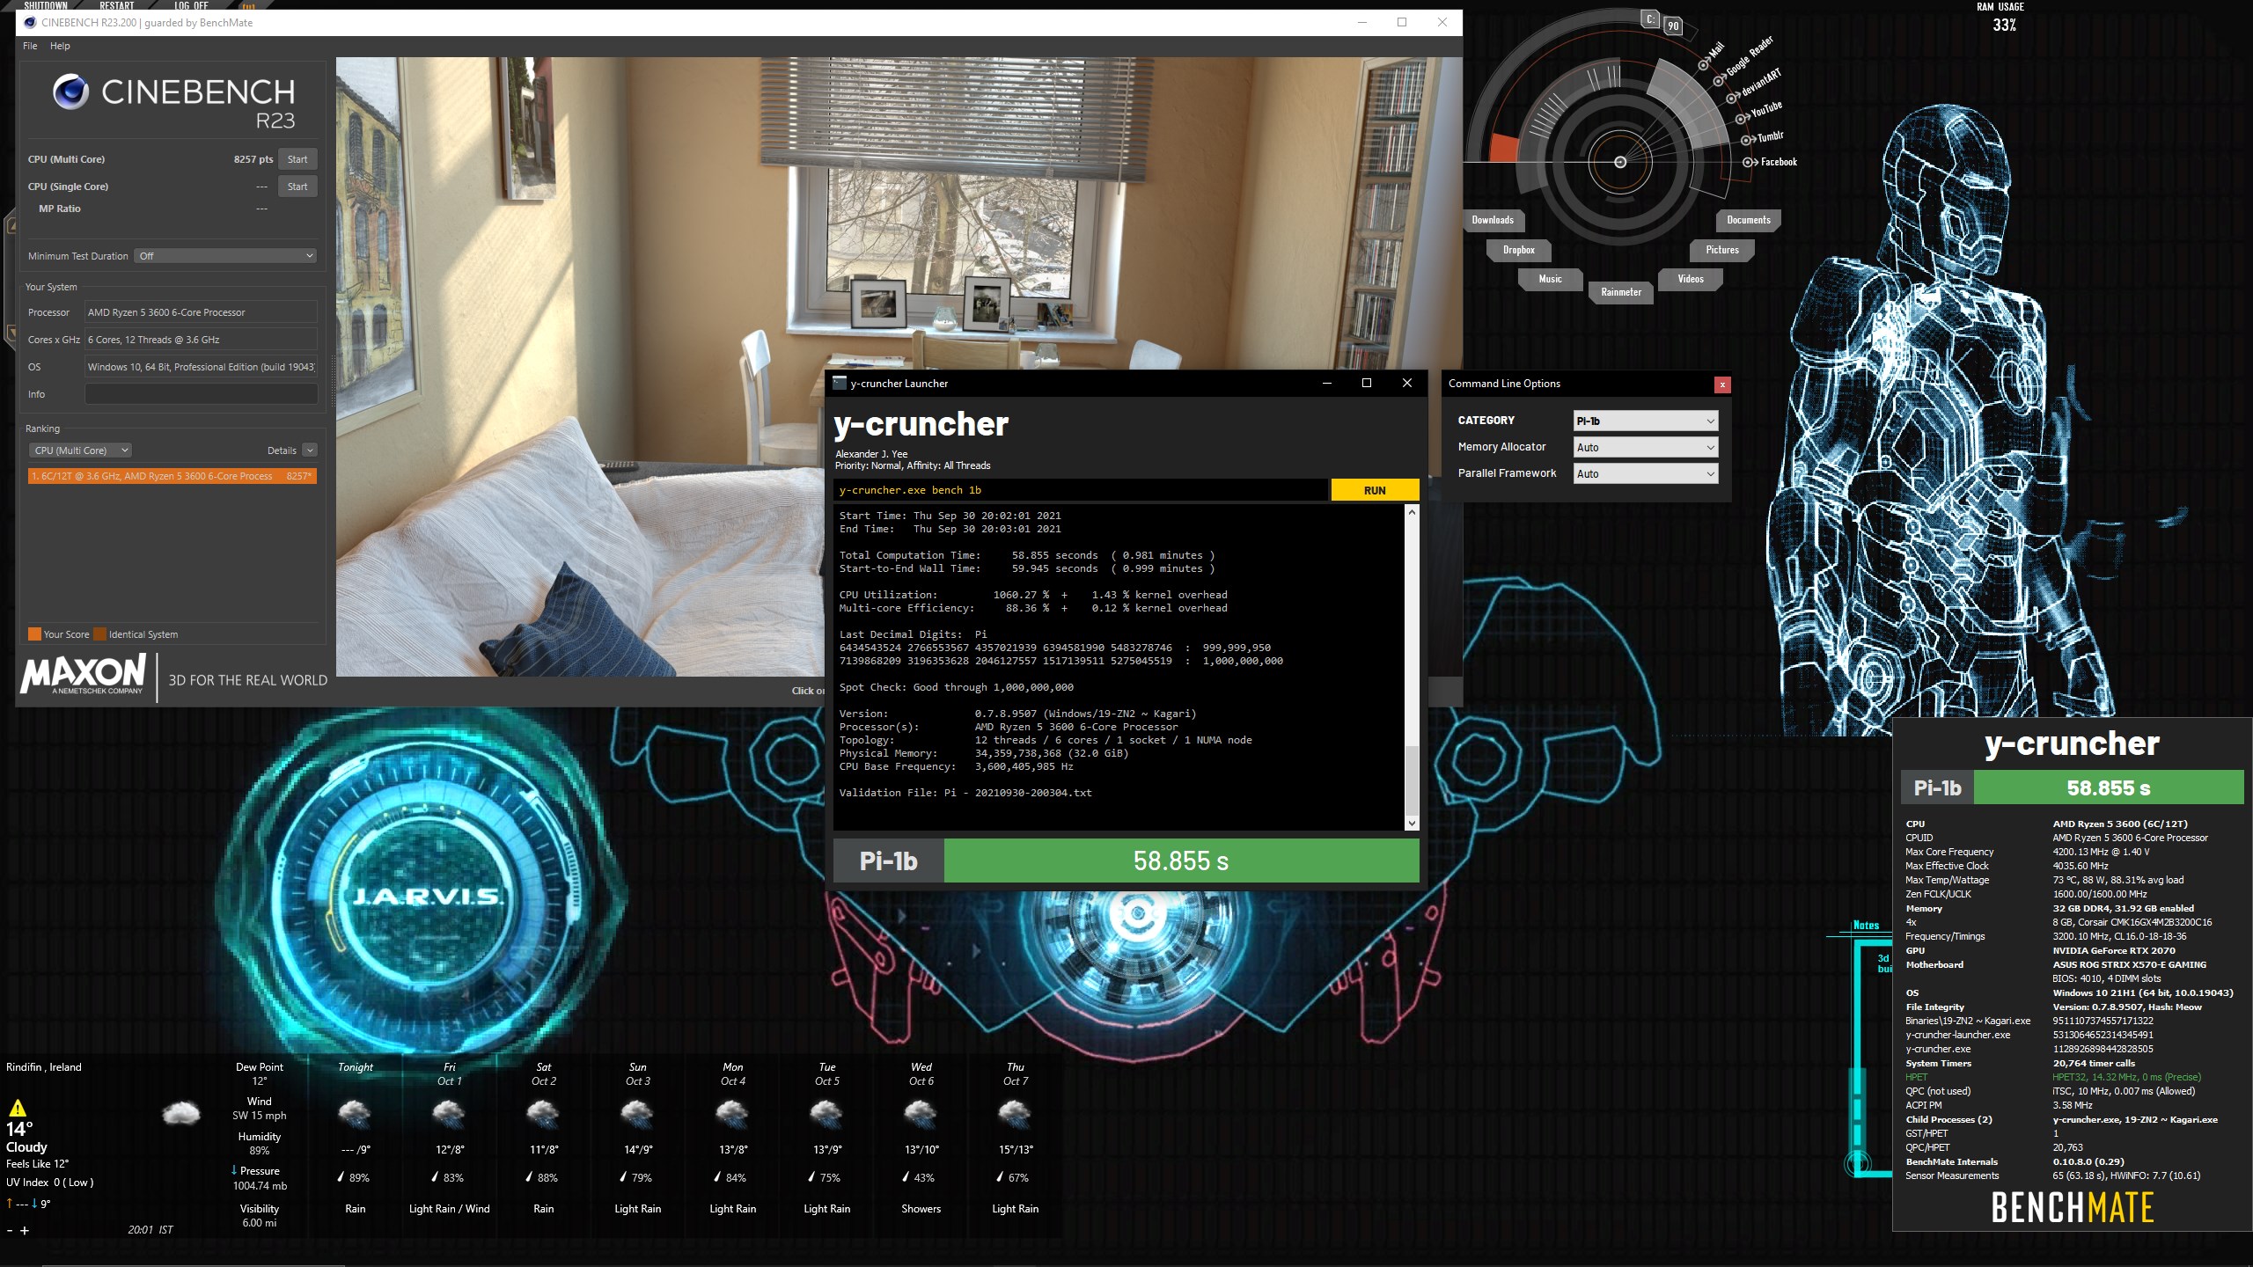
Task: Open the File menu in Cinebench
Action: pyautogui.click(x=30, y=46)
